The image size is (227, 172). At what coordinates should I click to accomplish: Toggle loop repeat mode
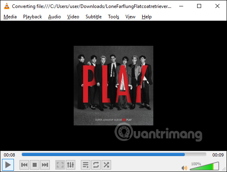96,165
